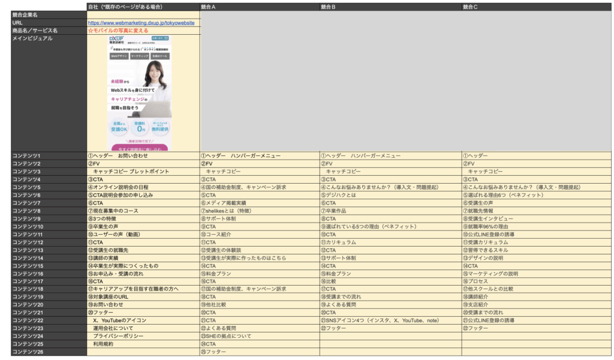614x360 pixels.
Task: Select the 自社 column header cell
Action: click(x=125, y=7)
